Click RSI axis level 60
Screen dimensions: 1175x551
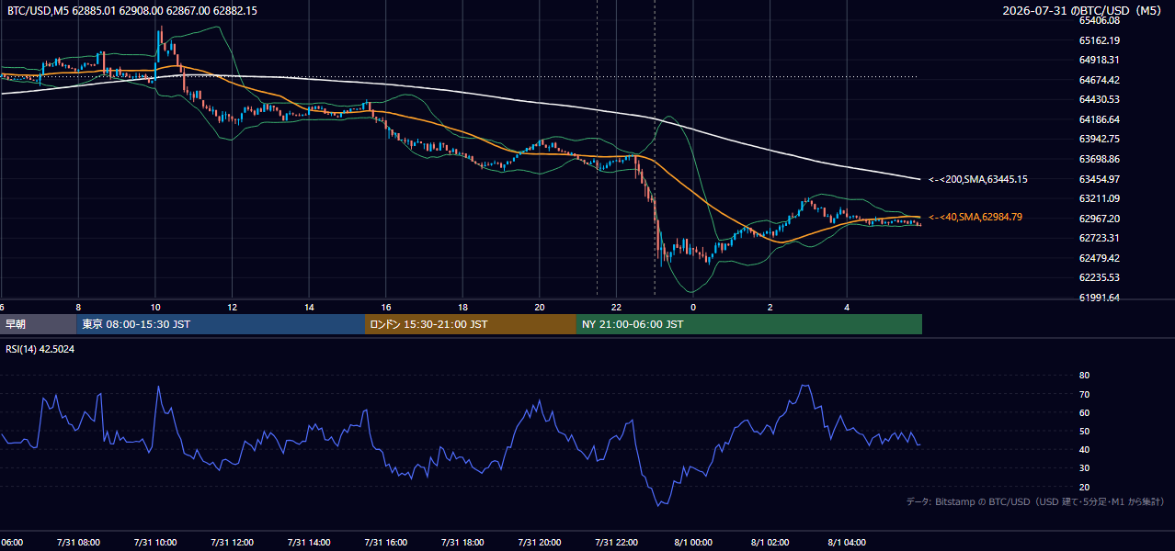tap(1084, 412)
